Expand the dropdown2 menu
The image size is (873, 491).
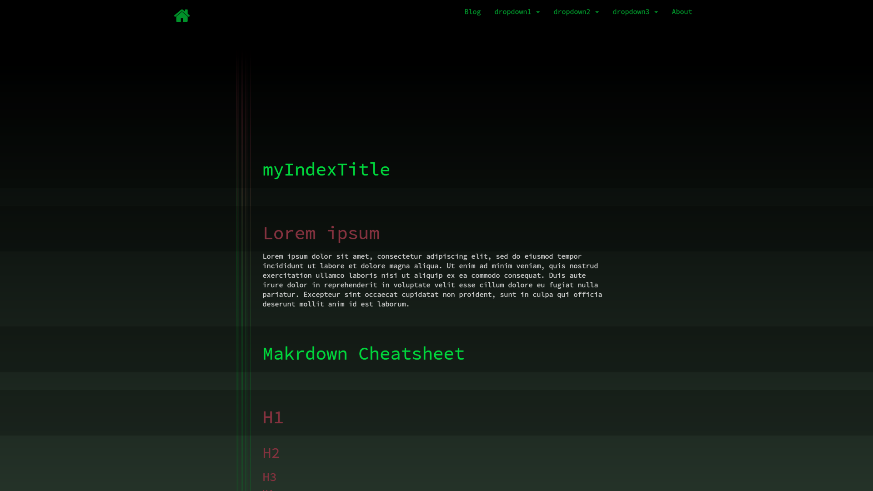(x=572, y=12)
